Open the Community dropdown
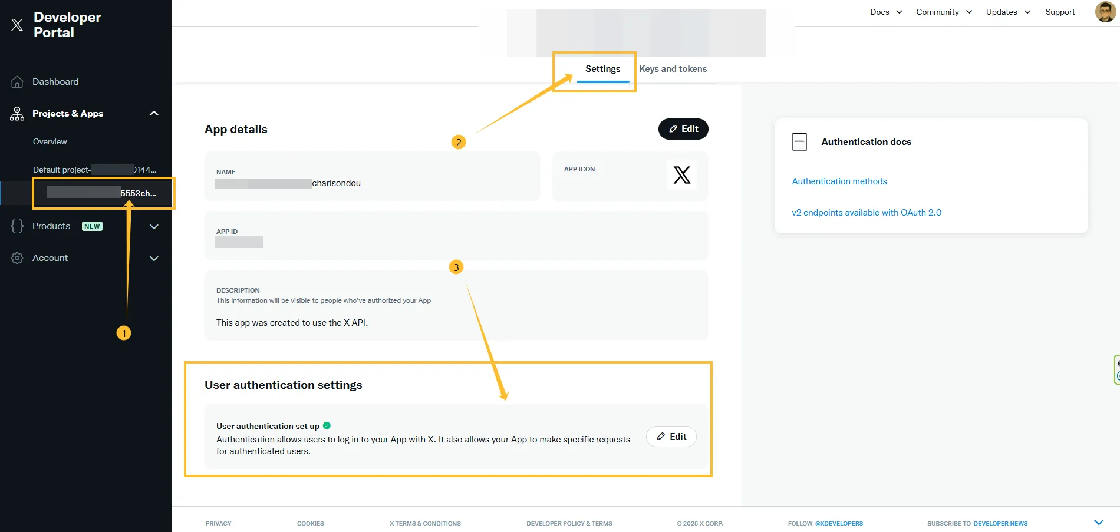 (944, 12)
